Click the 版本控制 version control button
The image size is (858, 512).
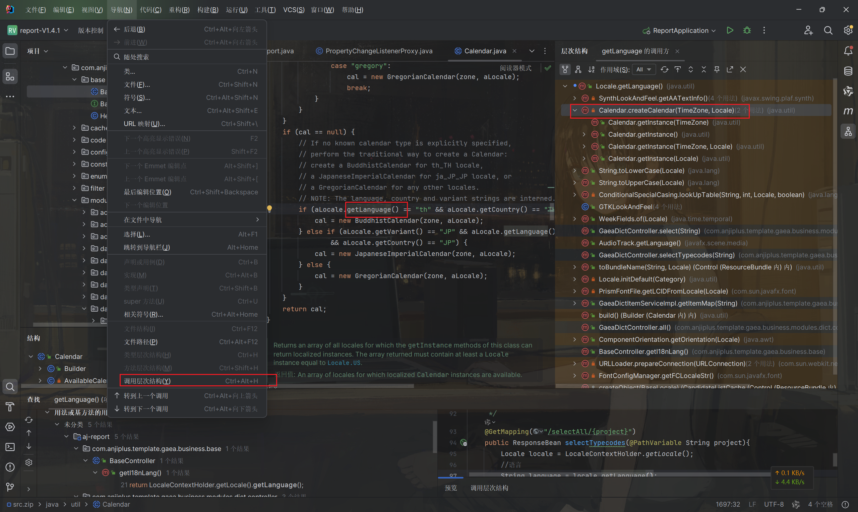(90, 30)
